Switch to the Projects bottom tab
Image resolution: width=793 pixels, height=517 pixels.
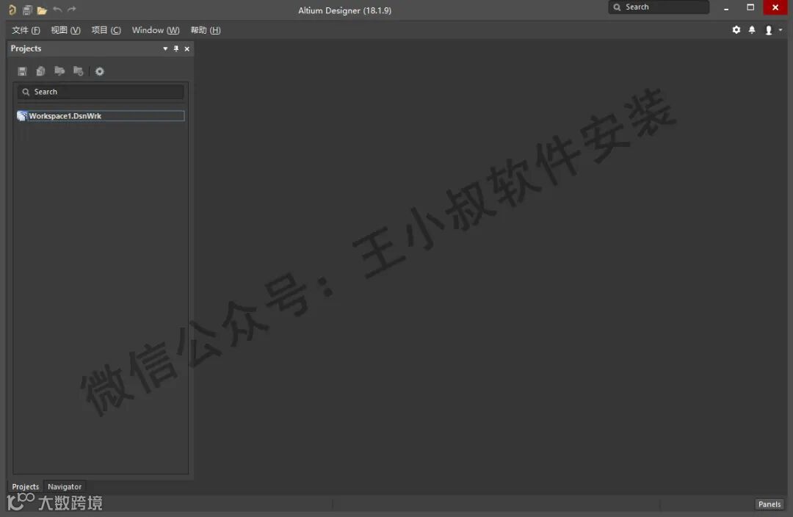25,487
